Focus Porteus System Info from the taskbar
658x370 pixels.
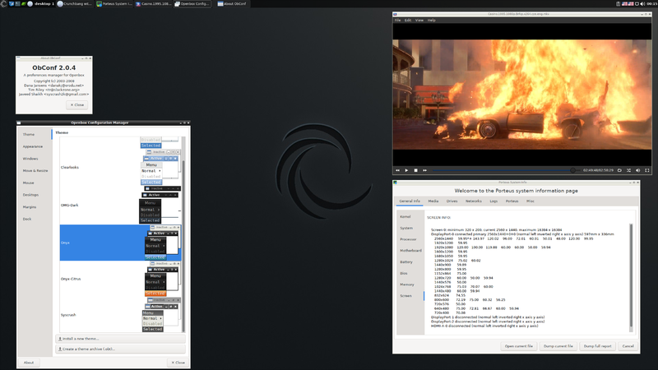pos(114,4)
